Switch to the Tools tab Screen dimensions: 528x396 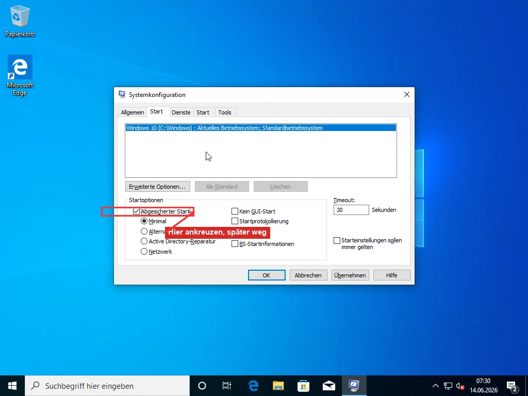[x=225, y=112]
